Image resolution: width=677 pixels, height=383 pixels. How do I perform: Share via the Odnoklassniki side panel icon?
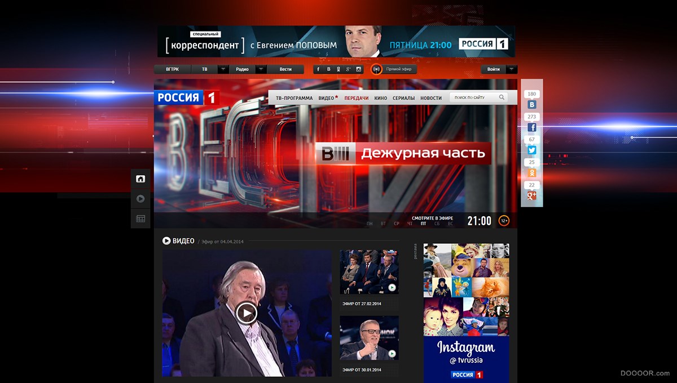[x=531, y=173]
